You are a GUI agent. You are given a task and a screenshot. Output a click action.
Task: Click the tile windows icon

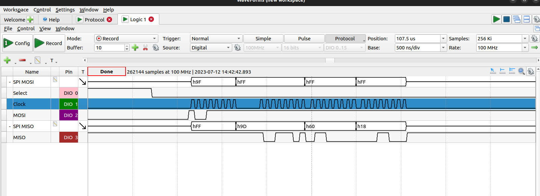point(526,19)
